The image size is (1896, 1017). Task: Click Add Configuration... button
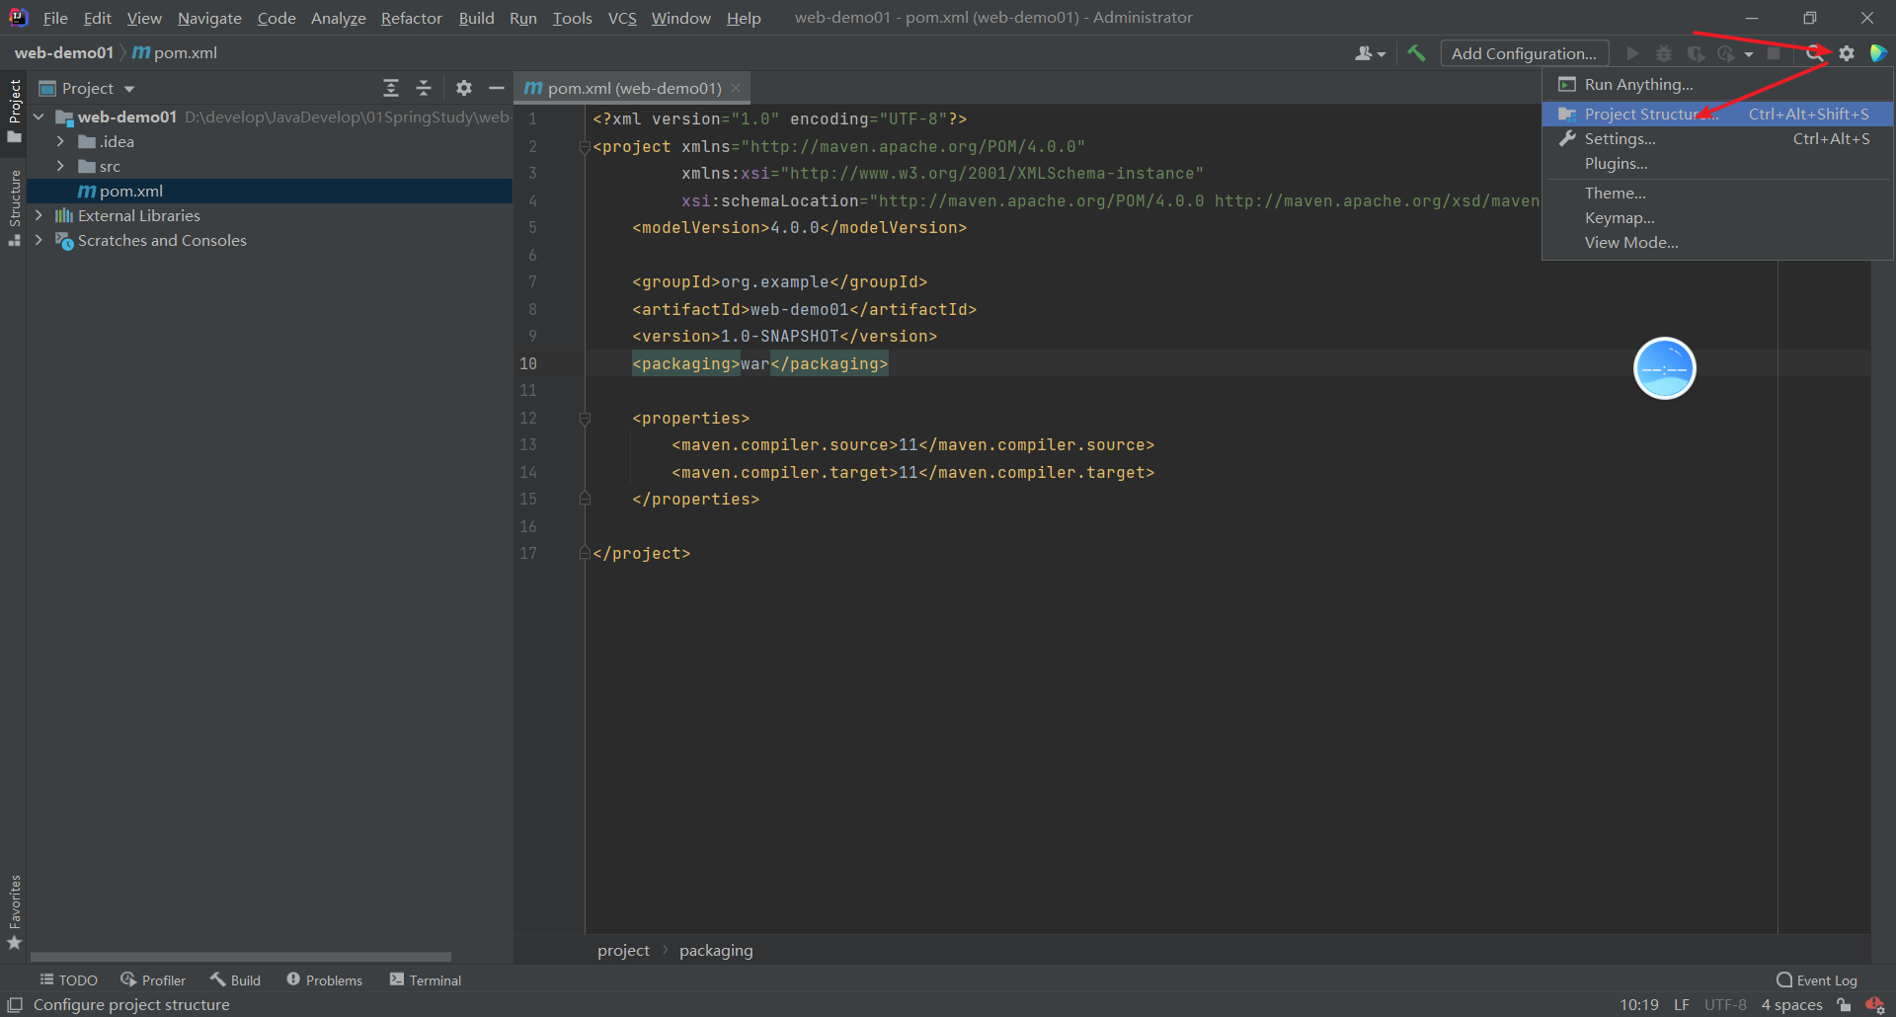[1524, 53]
